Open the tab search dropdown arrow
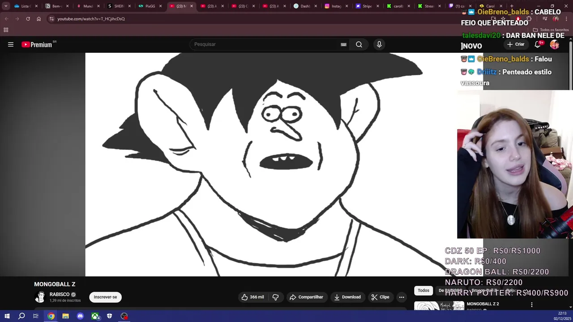This screenshot has height=322, width=573. [x=5, y=6]
